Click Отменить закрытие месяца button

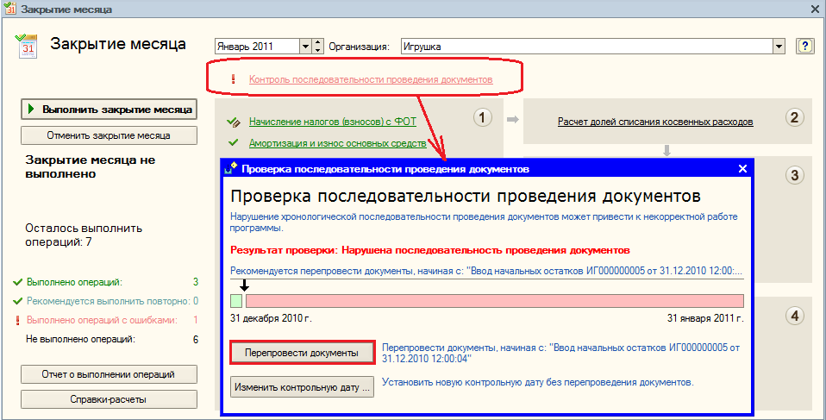109,135
